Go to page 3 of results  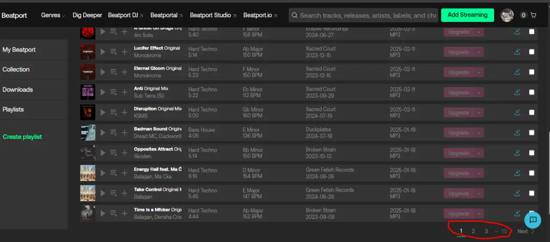pos(486,231)
